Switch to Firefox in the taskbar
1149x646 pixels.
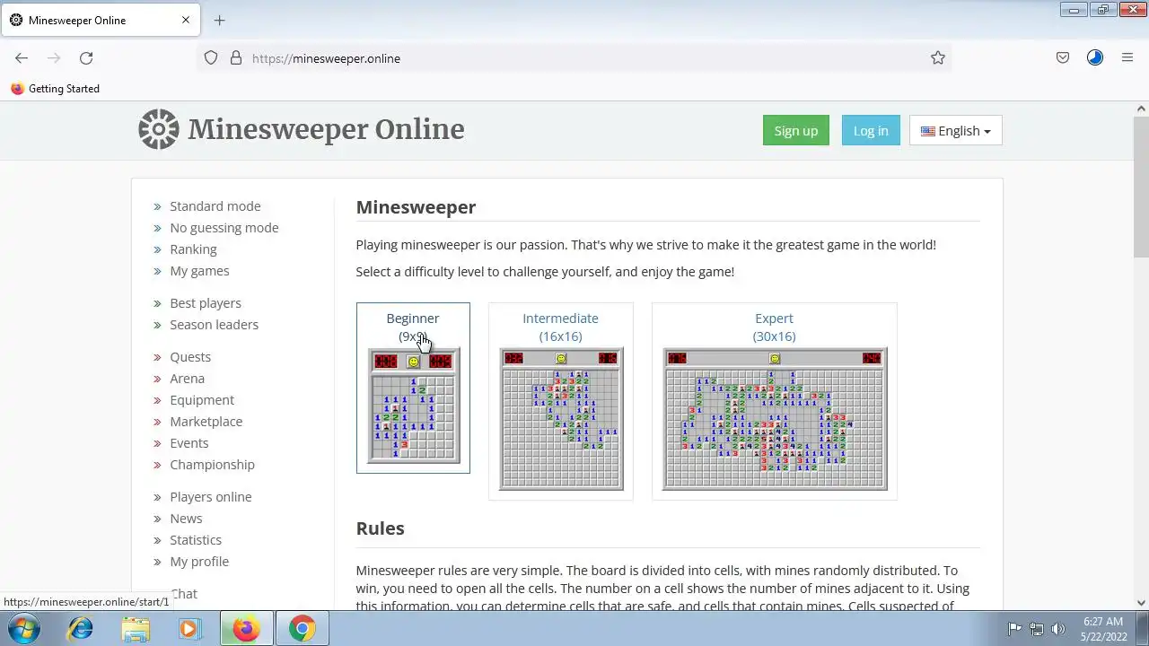[x=246, y=629]
